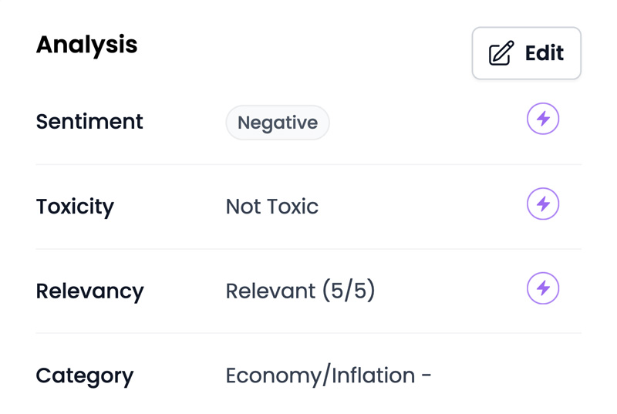Image resolution: width=617 pixels, height=414 pixels.
Task: Click the word Economy in Category value
Action: click(x=274, y=376)
